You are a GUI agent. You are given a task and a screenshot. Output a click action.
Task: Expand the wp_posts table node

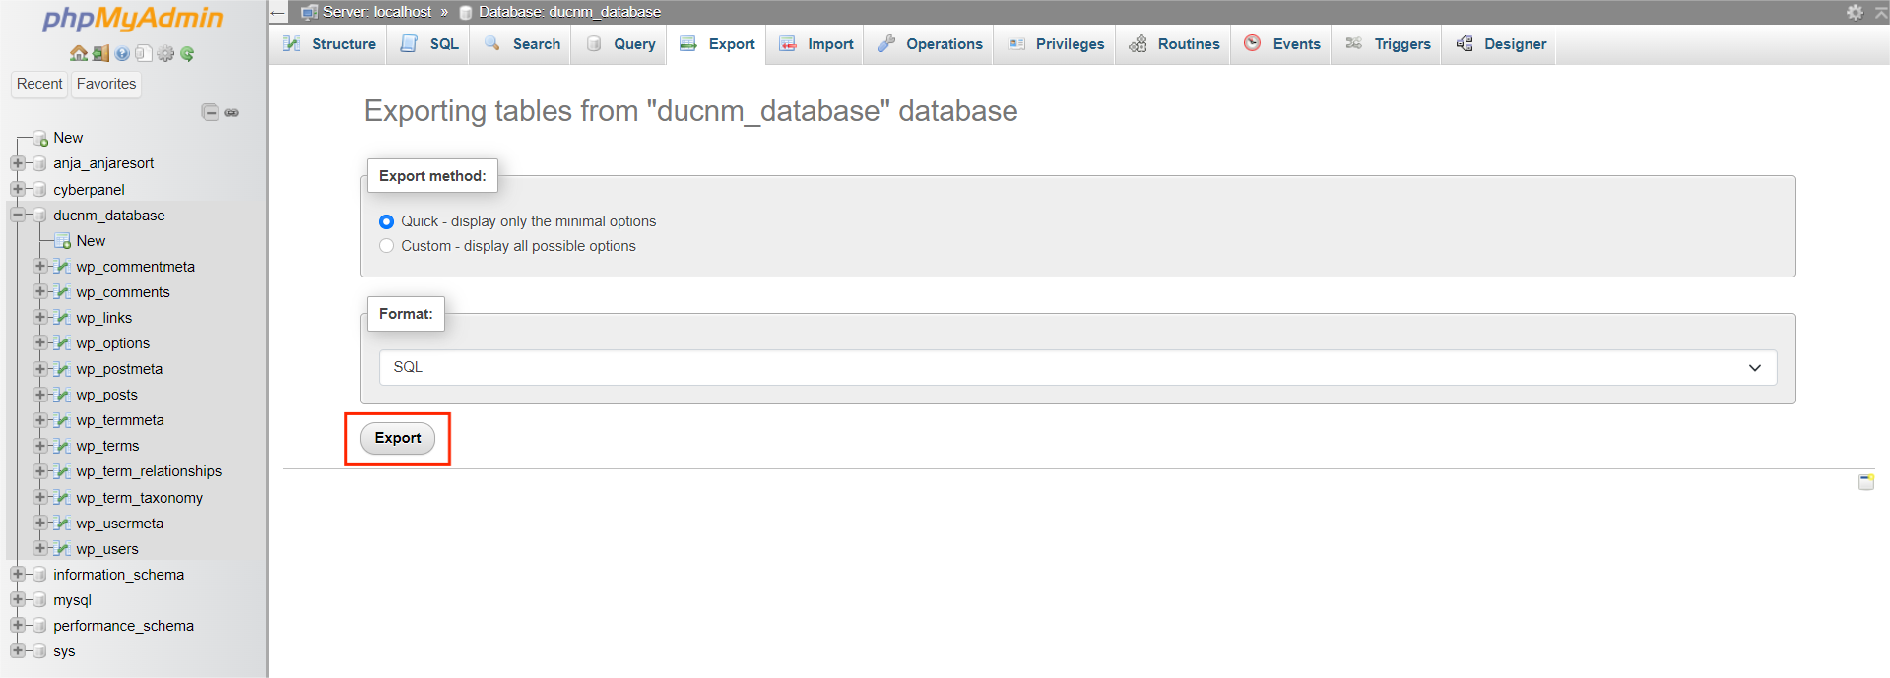pyautogui.click(x=39, y=395)
